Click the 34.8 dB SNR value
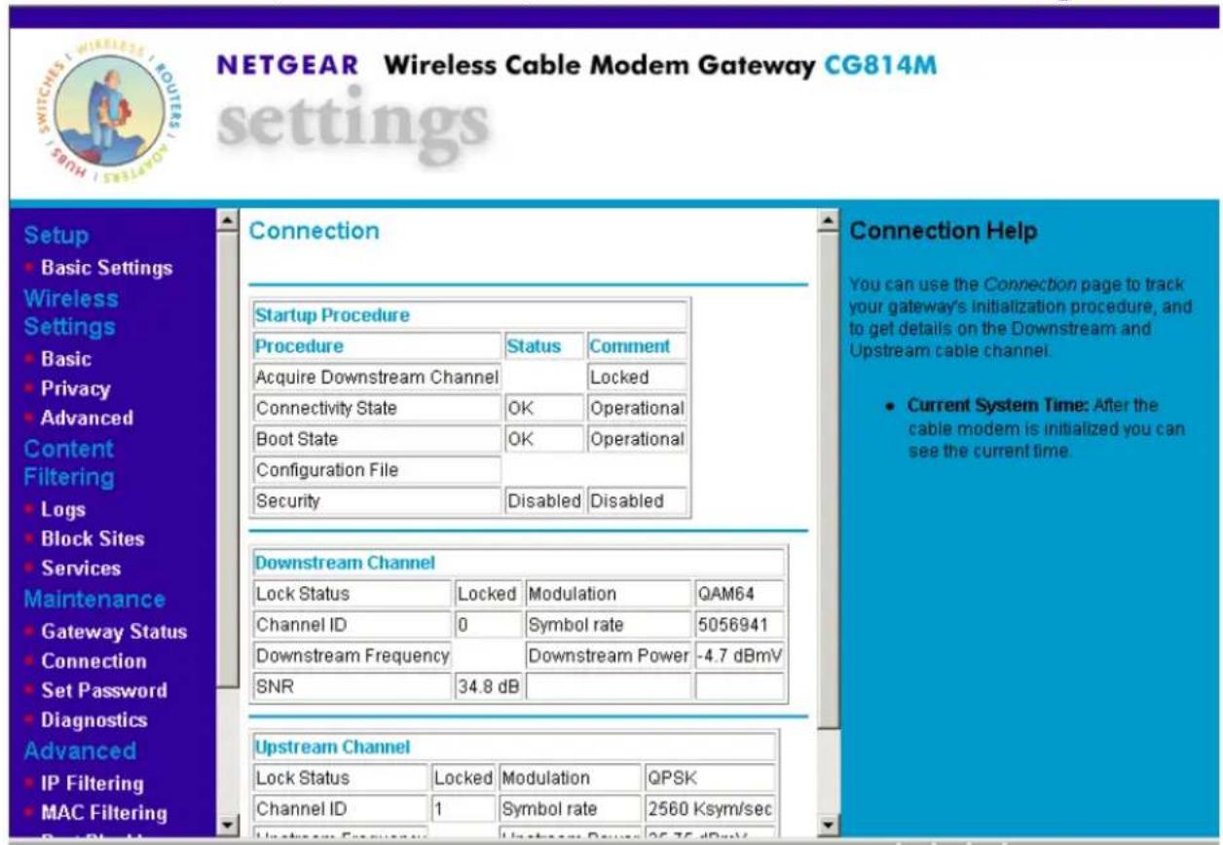This screenshot has height=845, width=1223. click(488, 686)
